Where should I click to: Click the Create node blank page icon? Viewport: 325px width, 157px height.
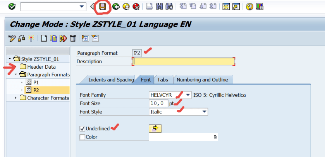(44, 38)
